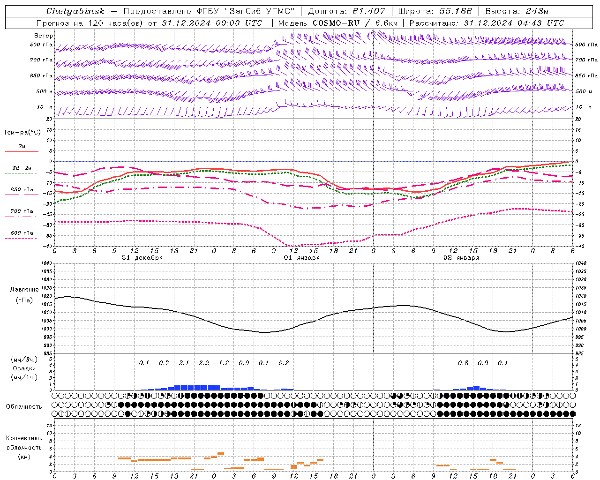Click the "850 гПа" temperature legend label

22,190
